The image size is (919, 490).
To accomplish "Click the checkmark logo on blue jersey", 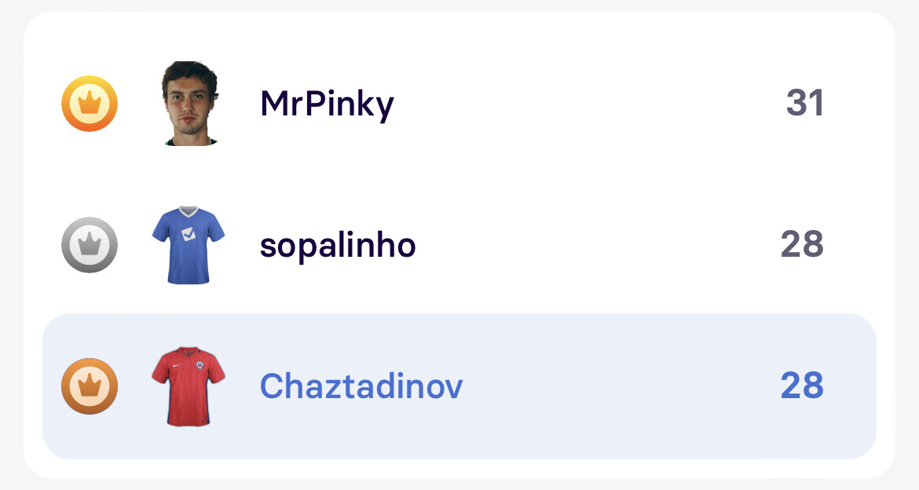I will click(189, 233).
